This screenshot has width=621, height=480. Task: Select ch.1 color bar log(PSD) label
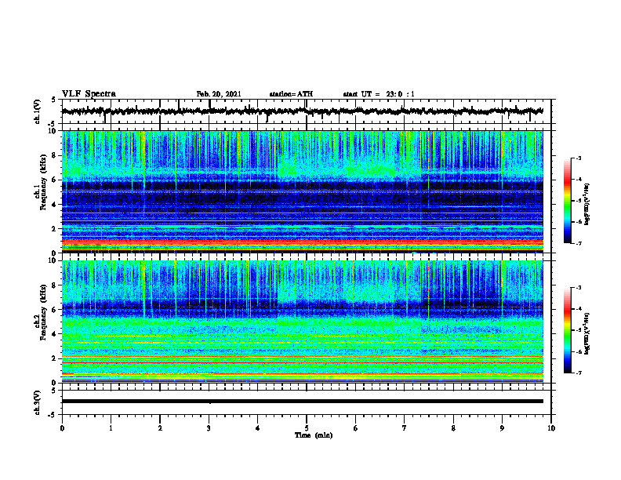pos(586,205)
